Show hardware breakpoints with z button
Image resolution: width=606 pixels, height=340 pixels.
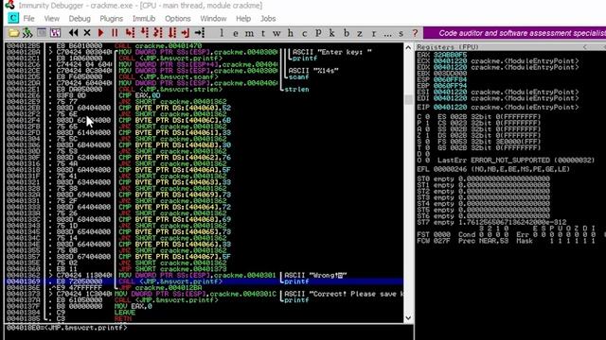(360, 33)
